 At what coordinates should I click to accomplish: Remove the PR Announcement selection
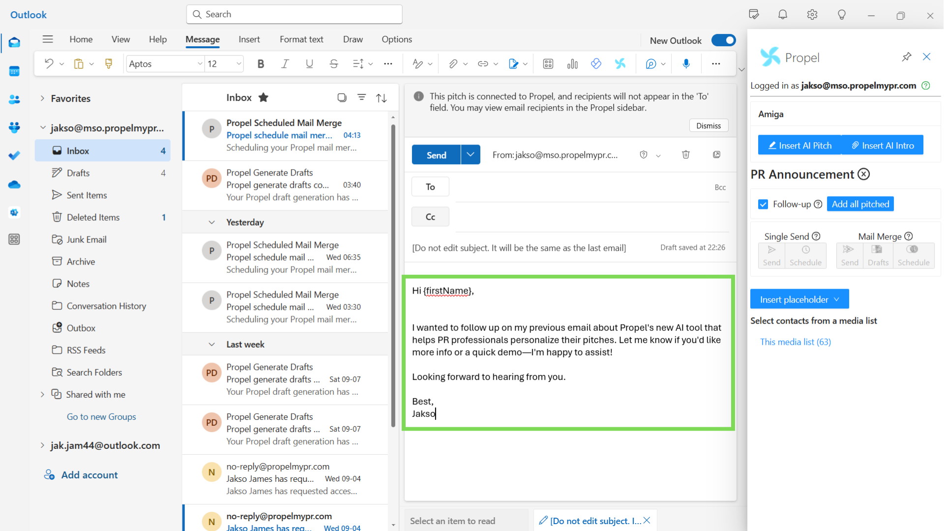click(x=864, y=174)
